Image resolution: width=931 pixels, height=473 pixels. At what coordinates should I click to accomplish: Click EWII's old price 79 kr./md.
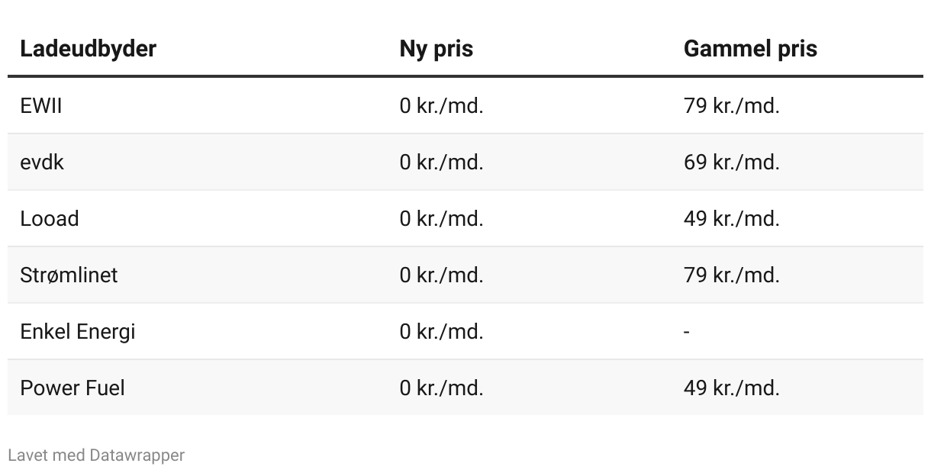pos(731,106)
